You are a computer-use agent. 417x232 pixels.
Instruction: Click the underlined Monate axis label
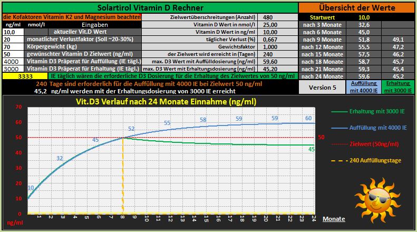[x=334, y=219]
